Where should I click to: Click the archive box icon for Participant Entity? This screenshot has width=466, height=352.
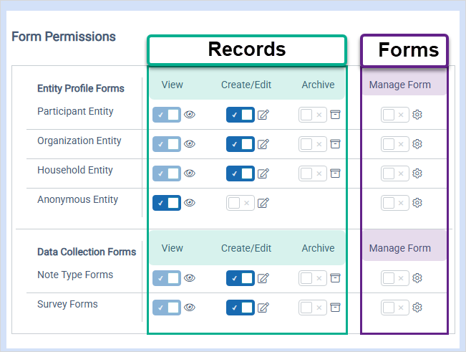(335, 115)
